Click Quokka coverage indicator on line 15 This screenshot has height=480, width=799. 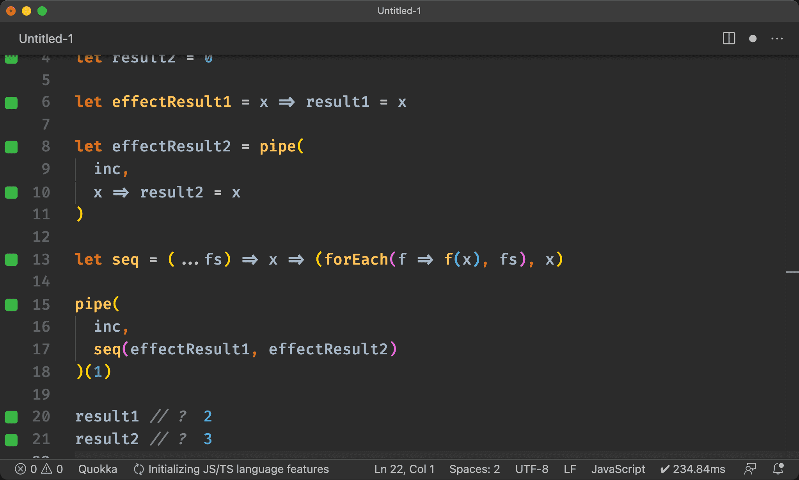point(11,305)
